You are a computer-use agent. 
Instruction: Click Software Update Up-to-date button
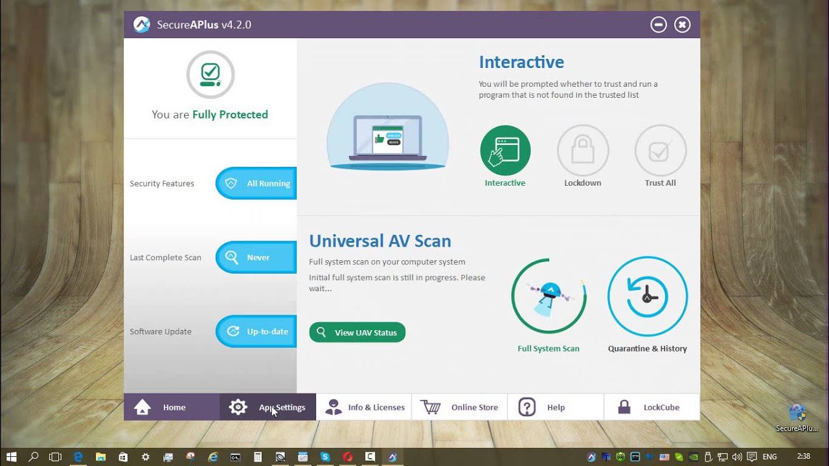(x=256, y=331)
